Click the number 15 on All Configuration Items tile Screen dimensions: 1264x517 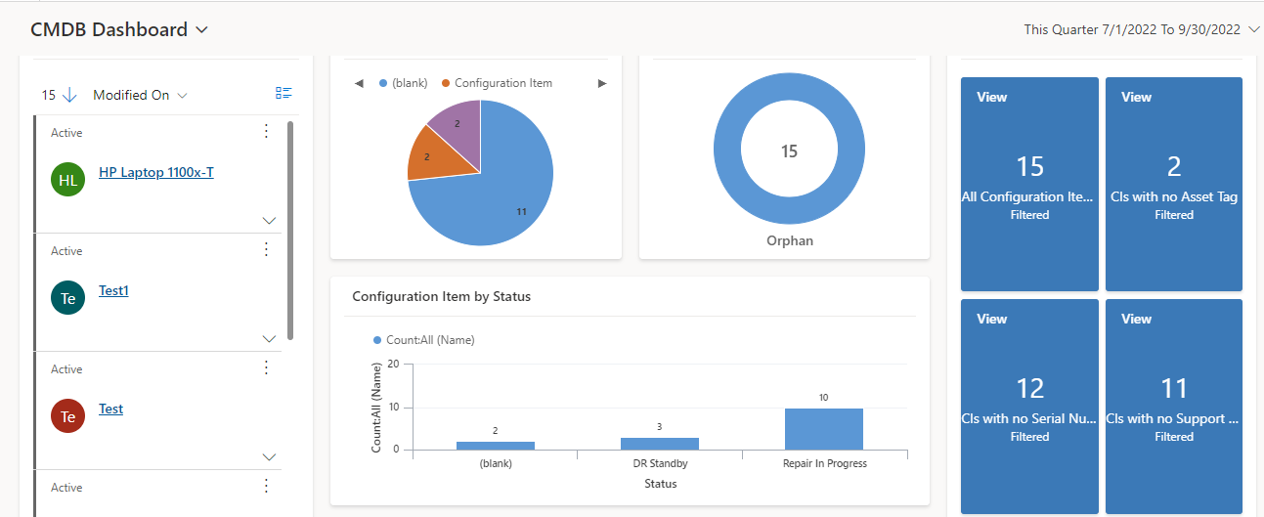pyautogui.click(x=1030, y=166)
